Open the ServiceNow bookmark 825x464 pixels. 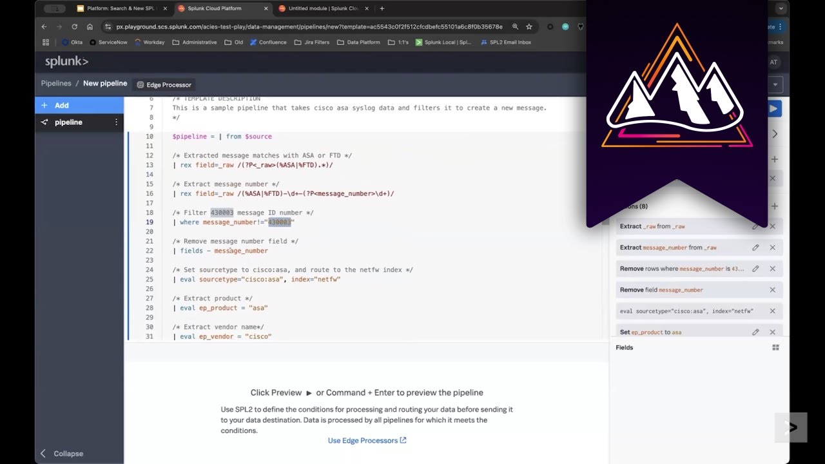[x=108, y=43]
